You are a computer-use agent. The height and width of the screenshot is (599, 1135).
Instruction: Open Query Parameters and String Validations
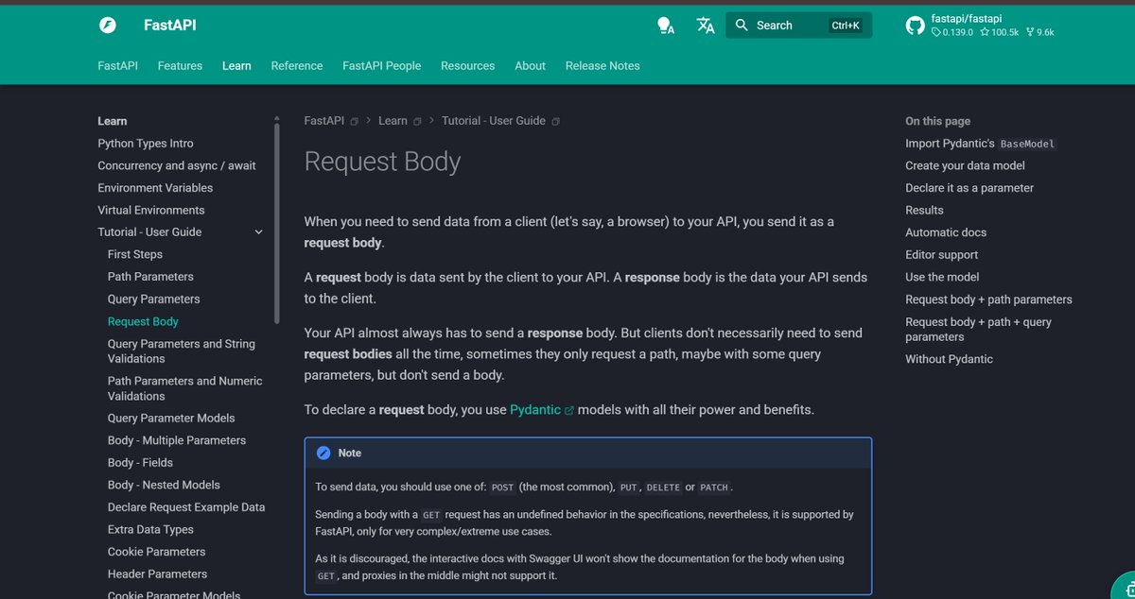pyautogui.click(x=182, y=351)
